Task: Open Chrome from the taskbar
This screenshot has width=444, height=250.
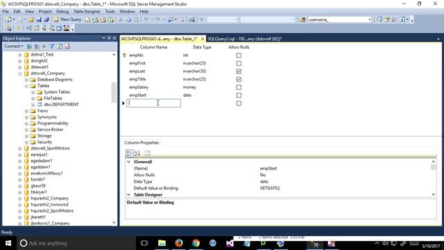Action: [x=196, y=243]
